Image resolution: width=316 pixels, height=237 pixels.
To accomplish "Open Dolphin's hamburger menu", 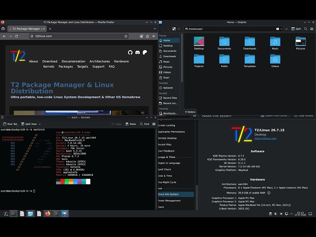I will tap(312, 29).
